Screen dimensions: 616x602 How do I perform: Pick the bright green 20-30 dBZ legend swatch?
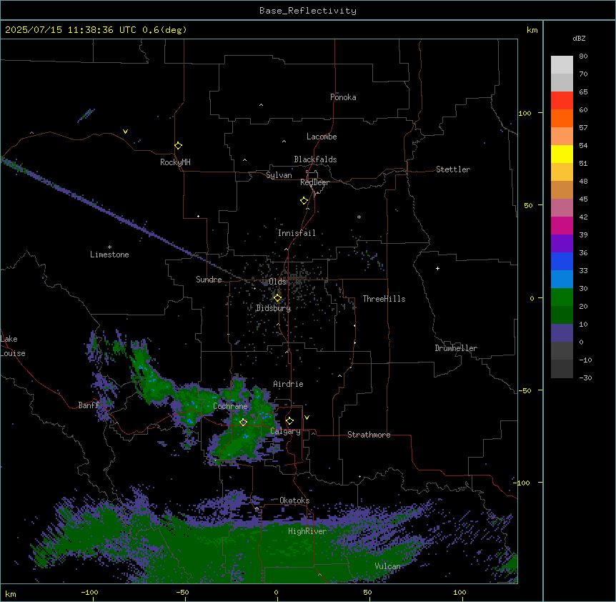pyautogui.click(x=562, y=297)
